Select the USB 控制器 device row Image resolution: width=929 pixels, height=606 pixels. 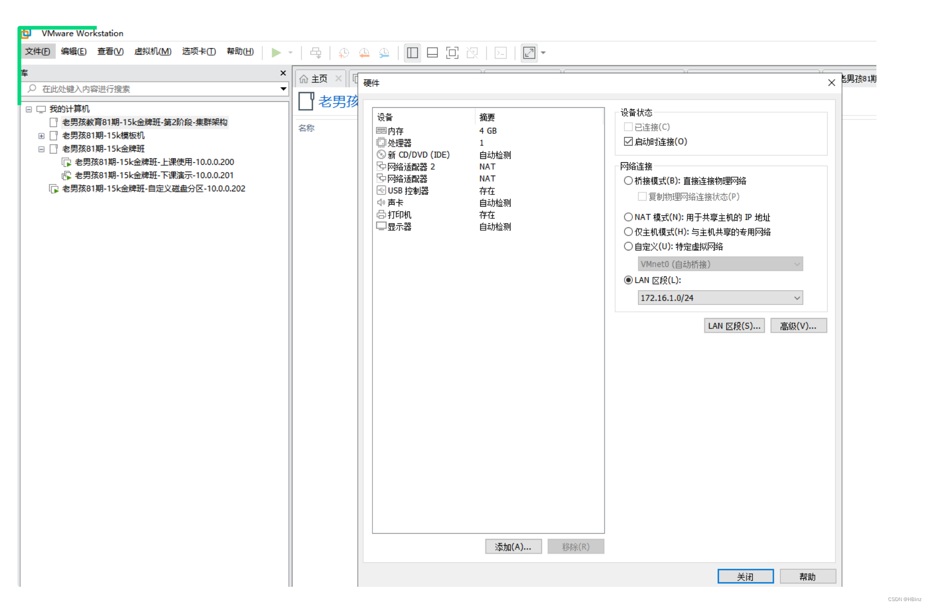pyautogui.click(x=488, y=191)
